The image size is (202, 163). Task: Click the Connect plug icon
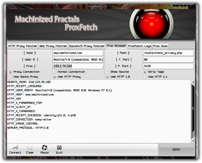[x=15, y=147]
